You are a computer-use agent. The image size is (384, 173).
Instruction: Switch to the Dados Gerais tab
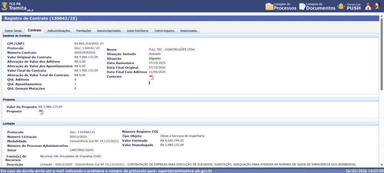click(13, 31)
